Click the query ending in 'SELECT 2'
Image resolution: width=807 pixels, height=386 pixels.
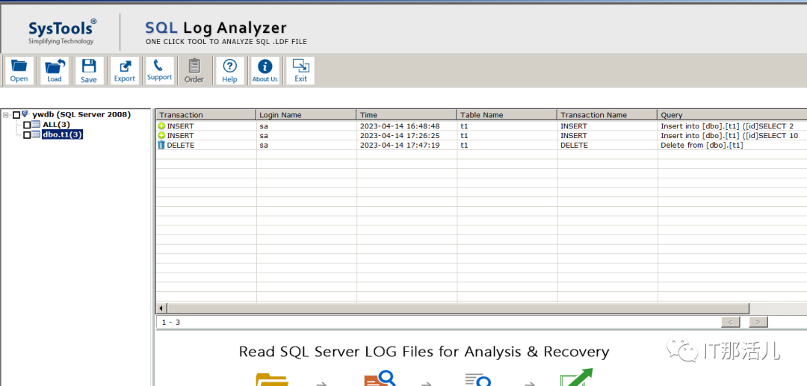coord(727,126)
